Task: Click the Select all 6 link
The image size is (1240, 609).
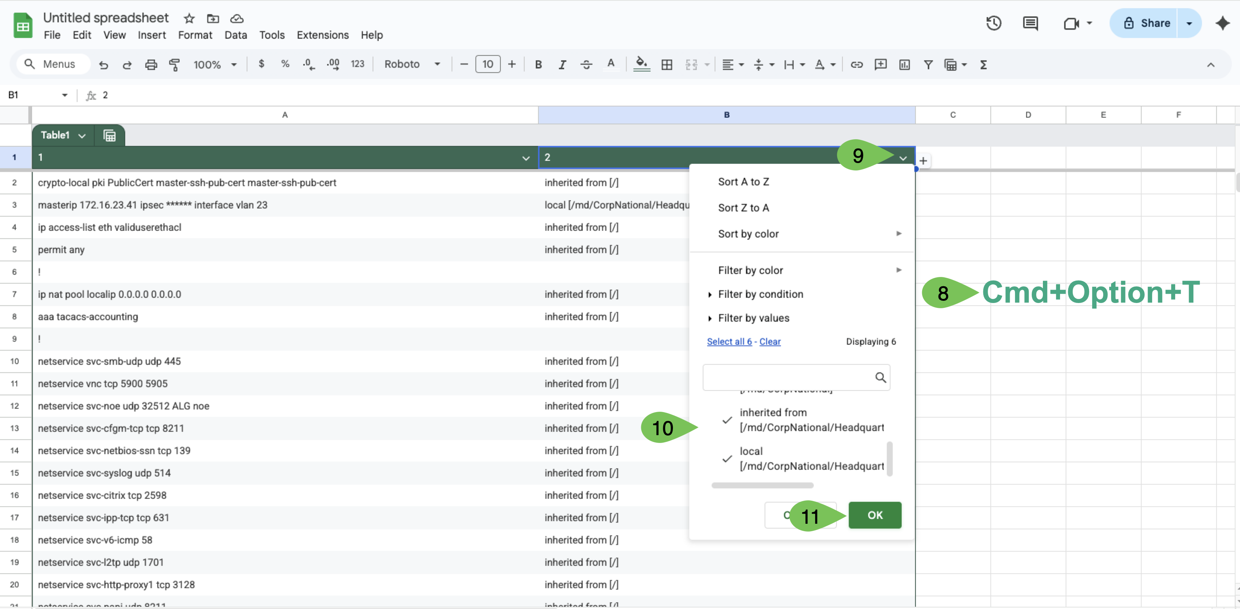Action: tap(729, 341)
